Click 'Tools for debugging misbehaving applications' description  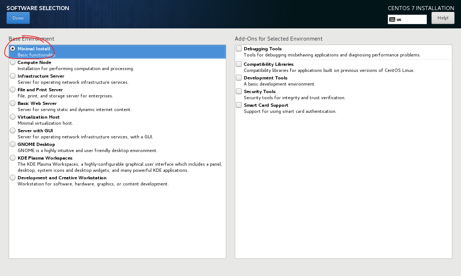[x=332, y=55]
